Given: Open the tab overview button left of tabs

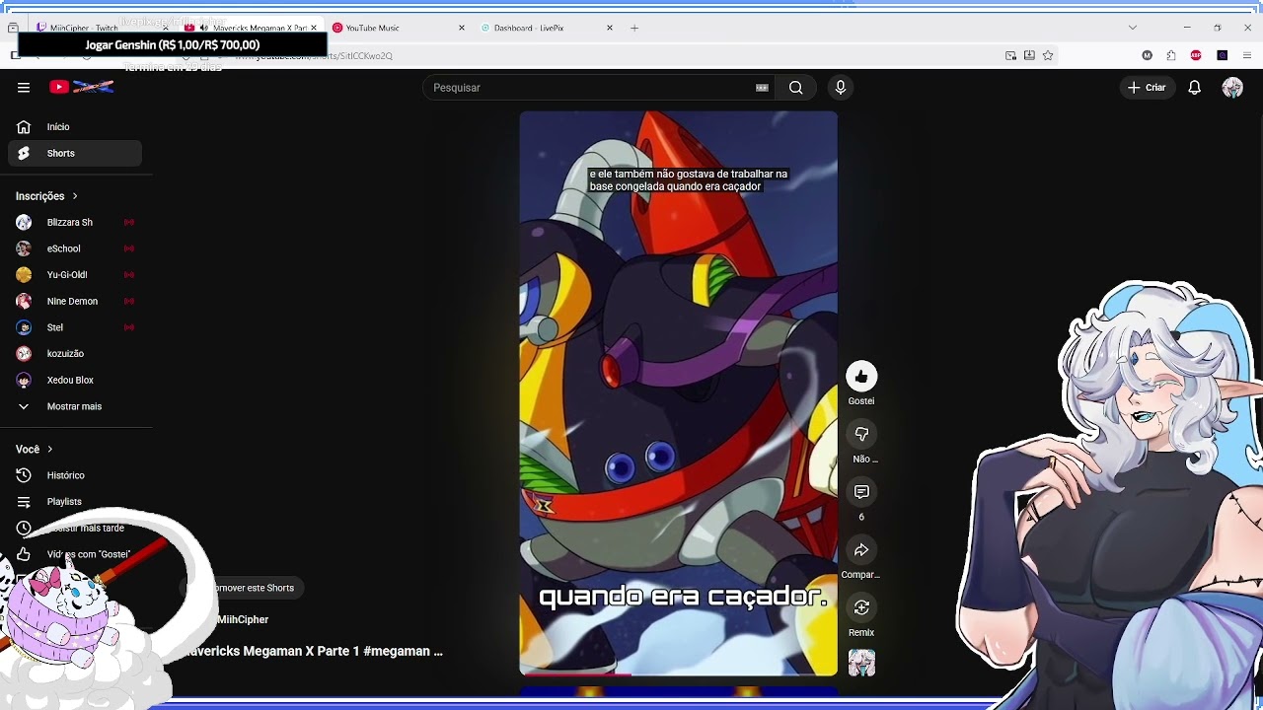Looking at the screenshot, I should tap(13, 28).
